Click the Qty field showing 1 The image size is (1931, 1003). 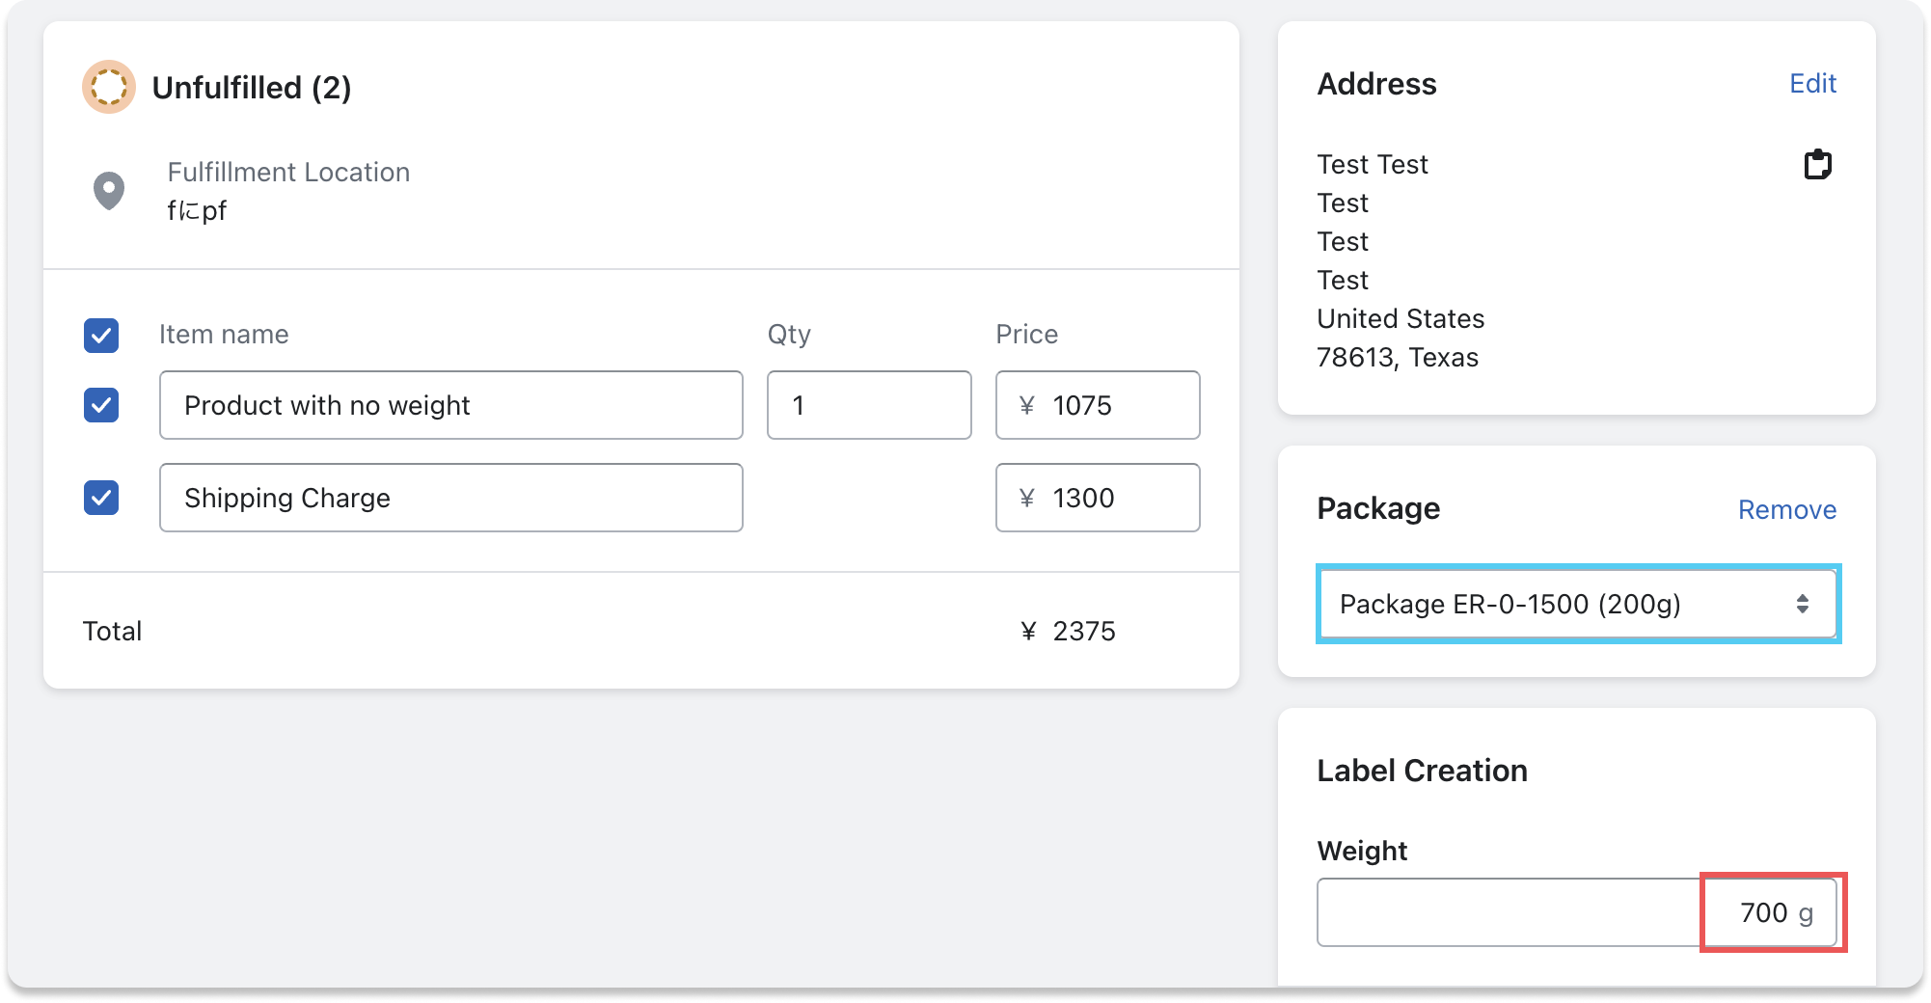[x=868, y=405]
